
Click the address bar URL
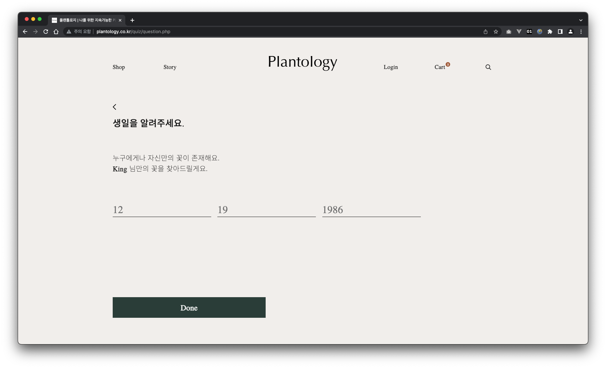[133, 32]
